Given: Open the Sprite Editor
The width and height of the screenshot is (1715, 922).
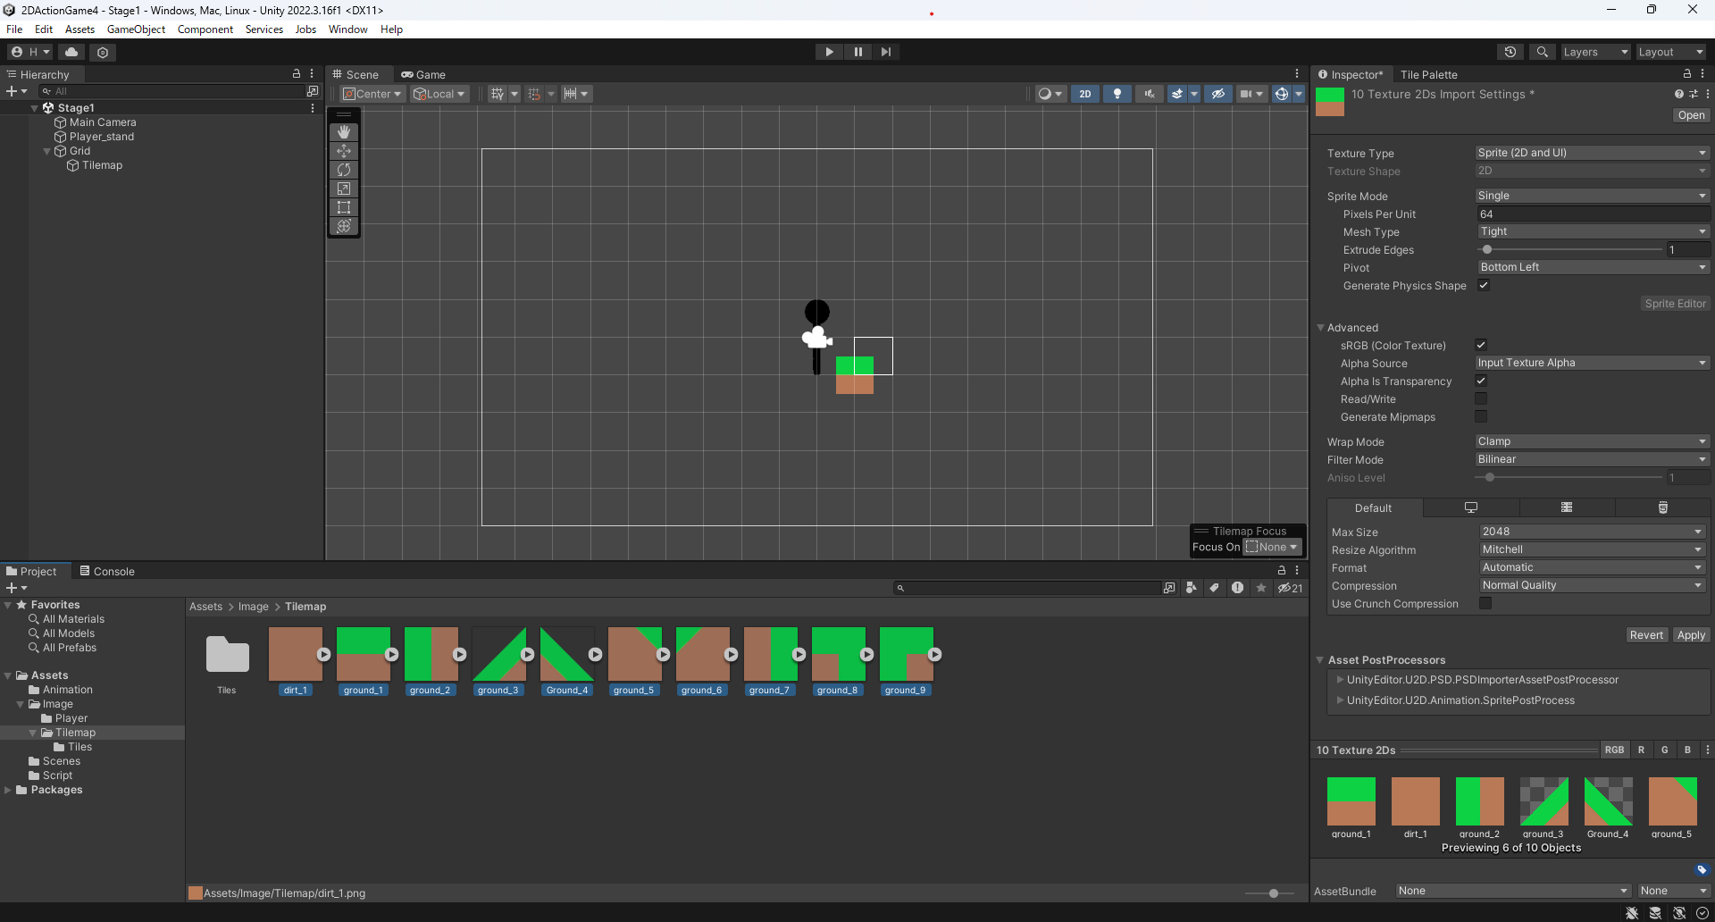Looking at the screenshot, I should click(x=1675, y=303).
